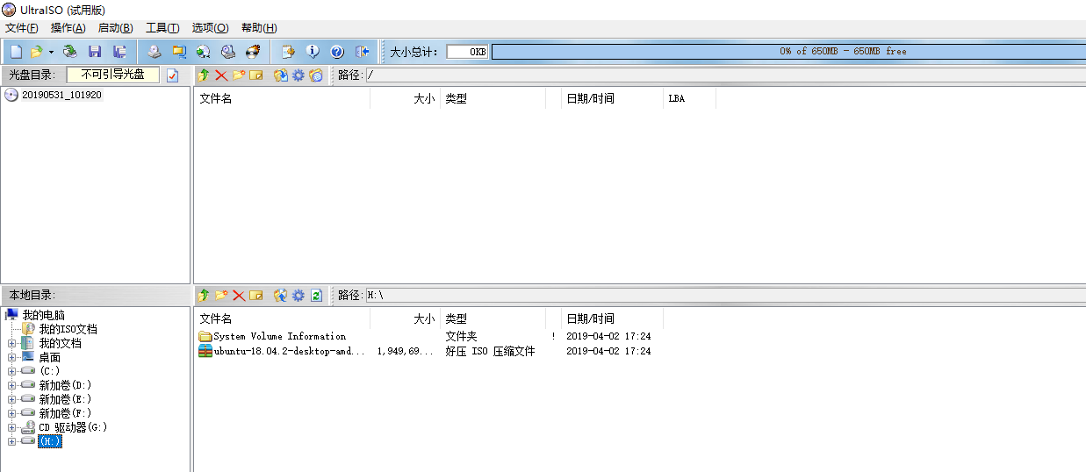
Task: Expand the 新加卷(D:) drive node
Action: point(11,386)
